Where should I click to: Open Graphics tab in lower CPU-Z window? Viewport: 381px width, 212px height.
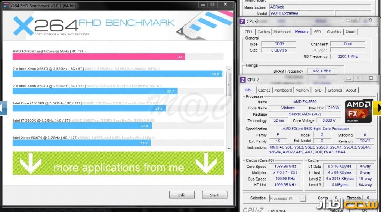click(x=335, y=90)
